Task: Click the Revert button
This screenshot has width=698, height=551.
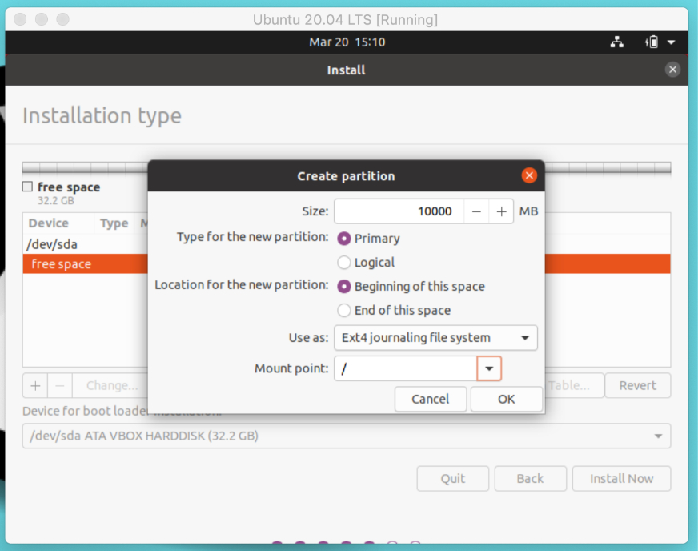Action: point(637,385)
